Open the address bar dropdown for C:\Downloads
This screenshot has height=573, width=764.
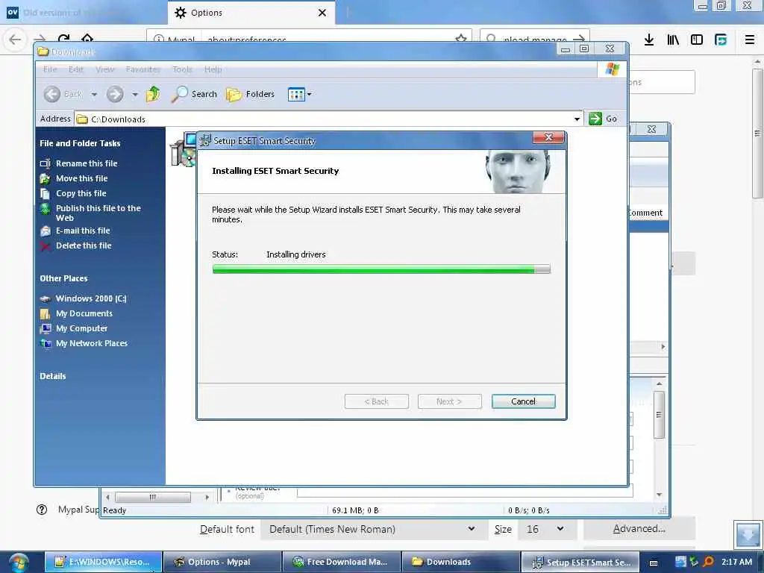click(577, 119)
